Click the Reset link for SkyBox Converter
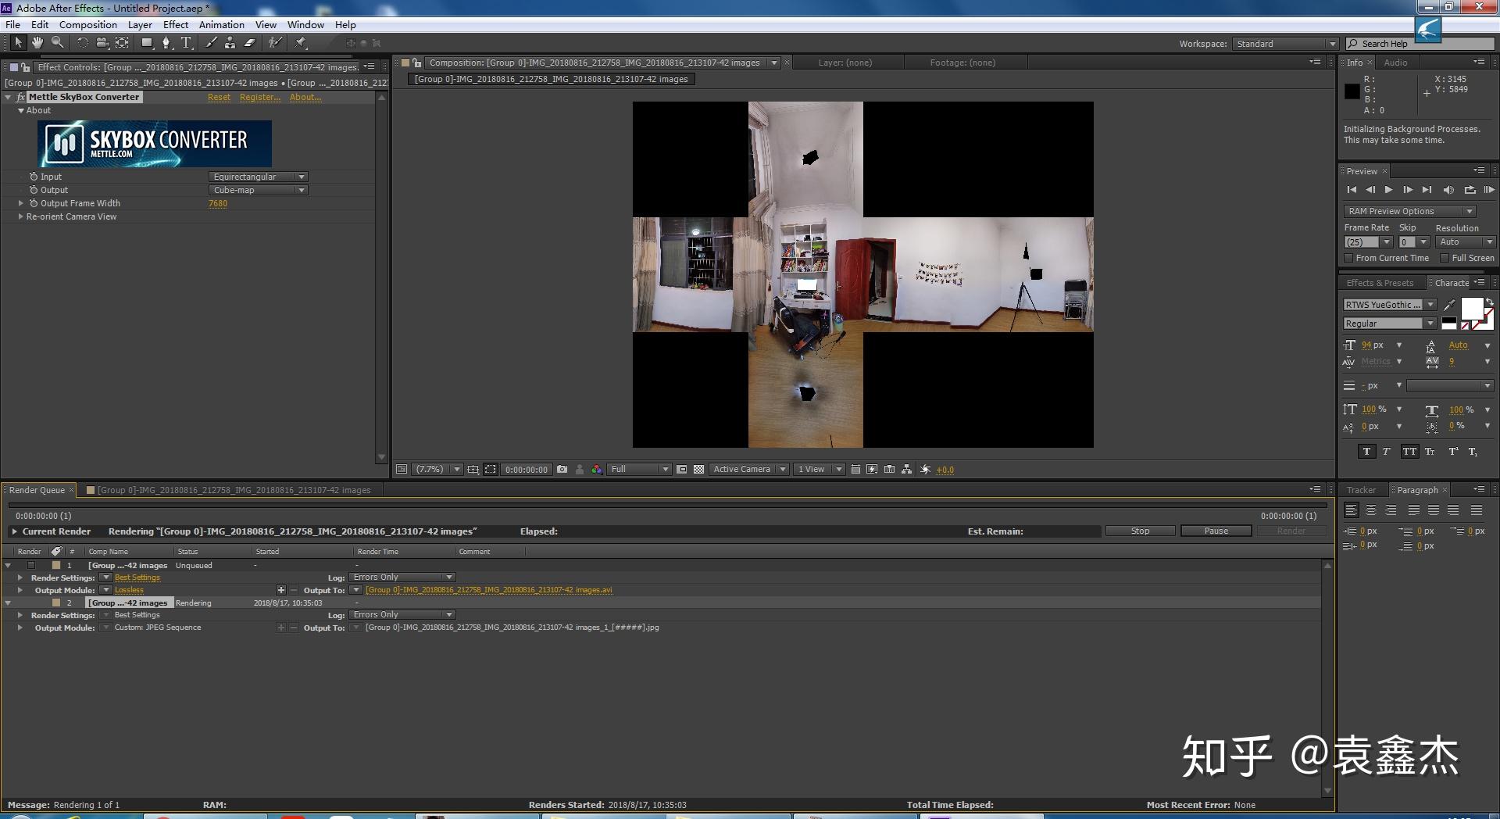Viewport: 1500px width, 819px height. tap(219, 98)
